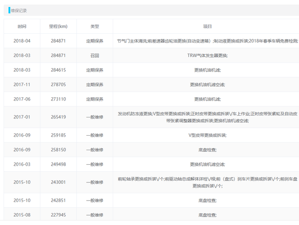Image resolution: width=299 pixels, height=225 pixels.
Task: Click the 2017-11 date cell
Action: click(22, 85)
